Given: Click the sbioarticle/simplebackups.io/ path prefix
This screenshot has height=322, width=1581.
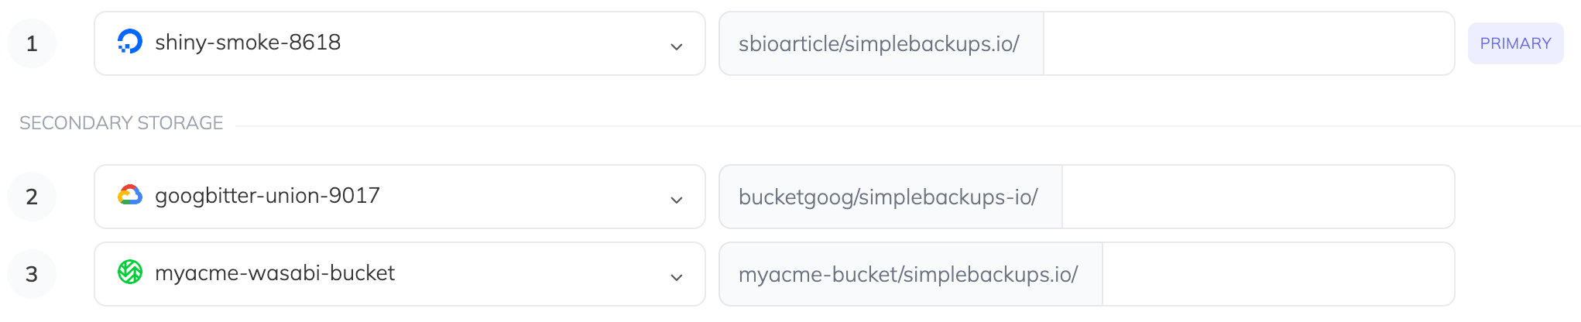Looking at the screenshot, I should coord(879,44).
